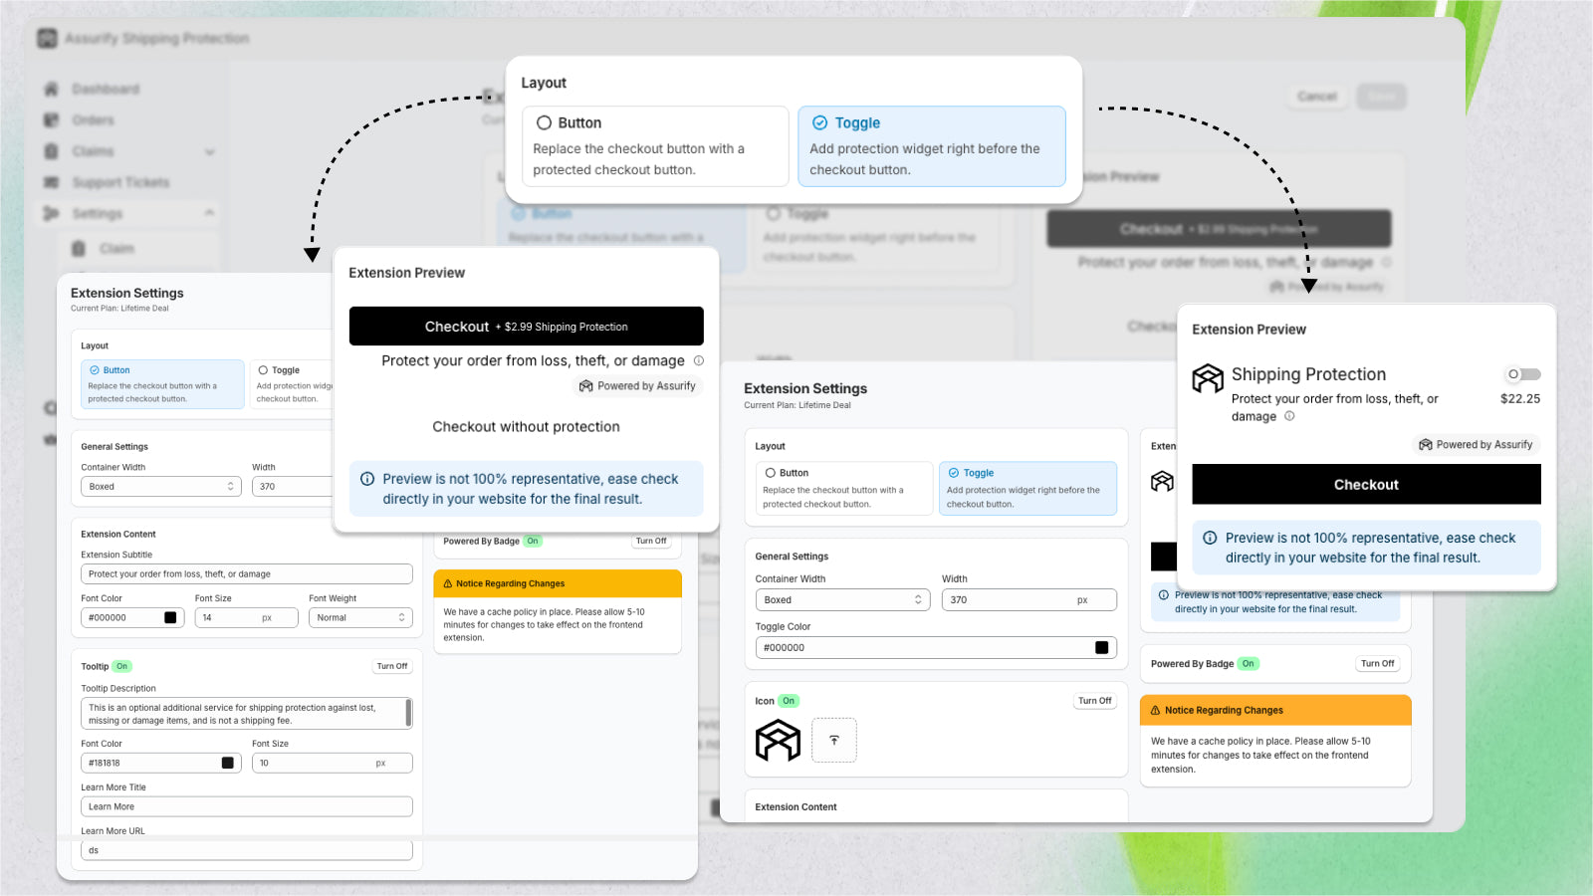Toggle the Shipping Protection switch in Extension Preview
The height and width of the screenshot is (896, 1593).
(1522, 374)
